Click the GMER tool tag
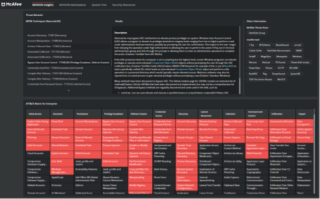The image size is (320, 199). [x=299, y=51]
